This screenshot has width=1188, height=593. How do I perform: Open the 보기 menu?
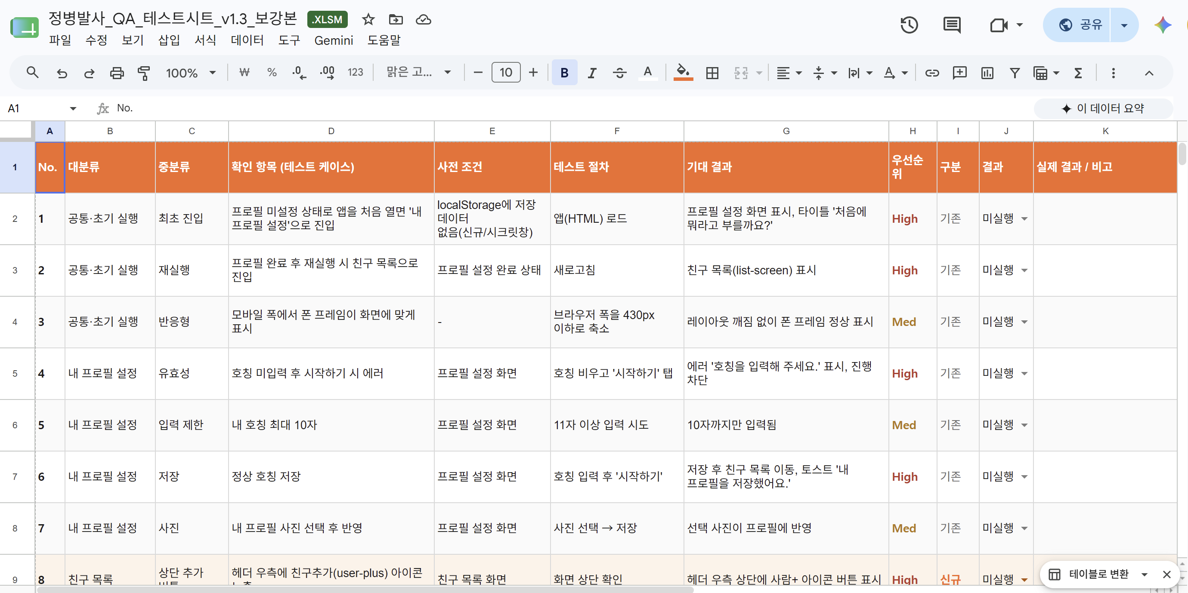pos(133,40)
